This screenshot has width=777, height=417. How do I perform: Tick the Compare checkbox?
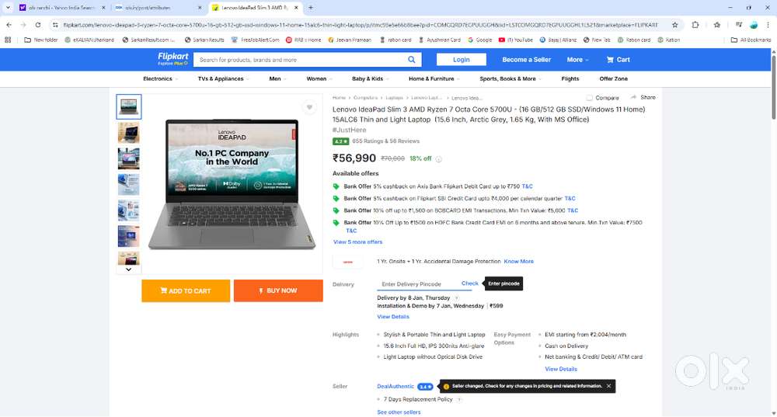pos(590,98)
